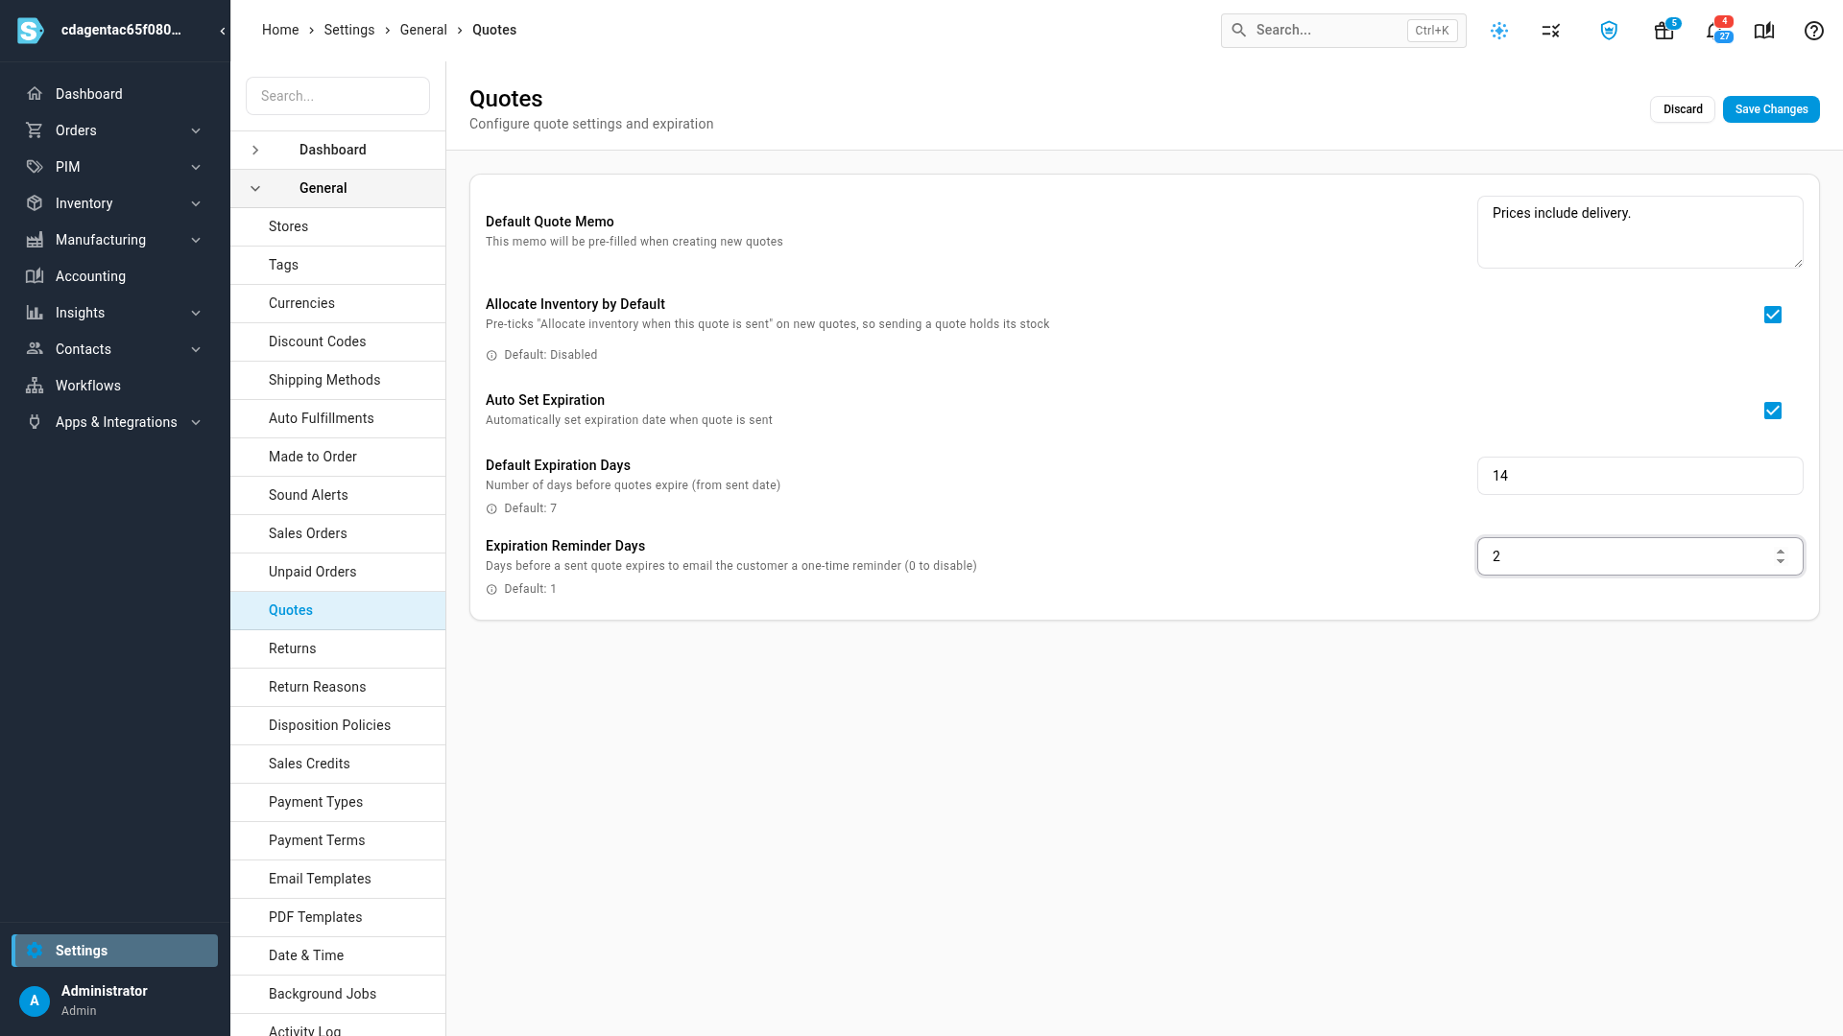Image resolution: width=1843 pixels, height=1036 pixels.
Task: Click the Workflows hierarchy icon
Action: coord(35,386)
